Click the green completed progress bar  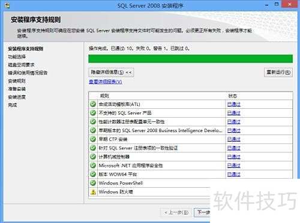(x=191, y=59)
